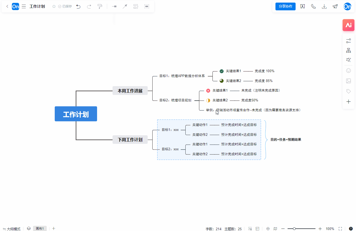Open the style settings sliders panel

349,41
